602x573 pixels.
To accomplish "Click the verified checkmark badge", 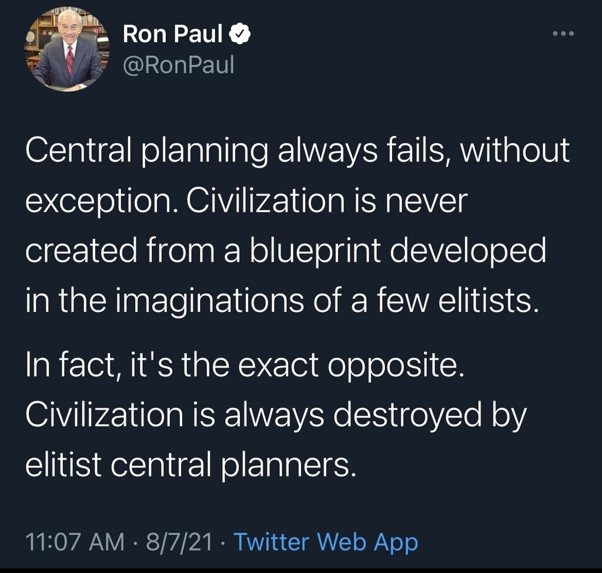I will pyautogui.click(x=241, y=35).
